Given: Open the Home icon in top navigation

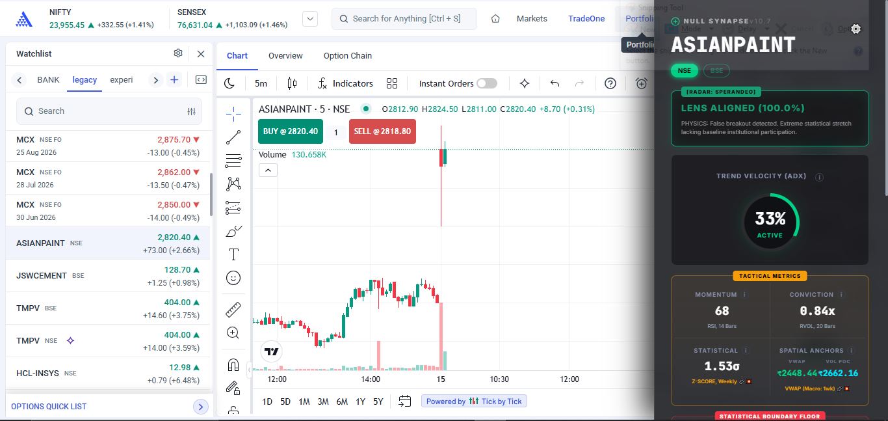Looking at the screenshot, I should point(495,19).
